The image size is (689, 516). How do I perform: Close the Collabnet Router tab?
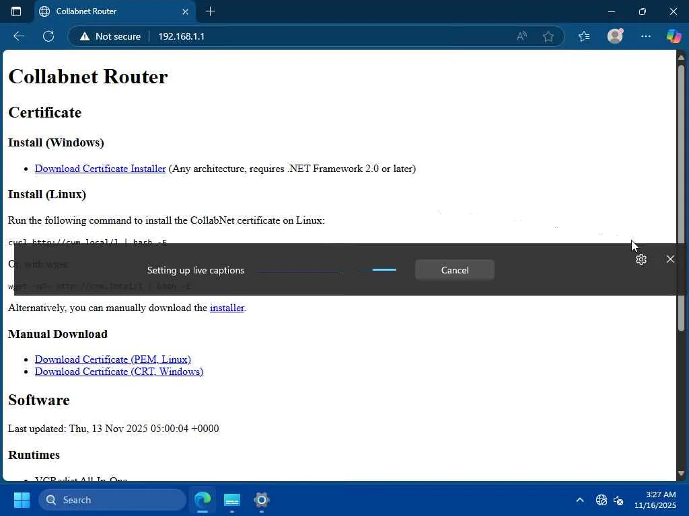[186, 12]
